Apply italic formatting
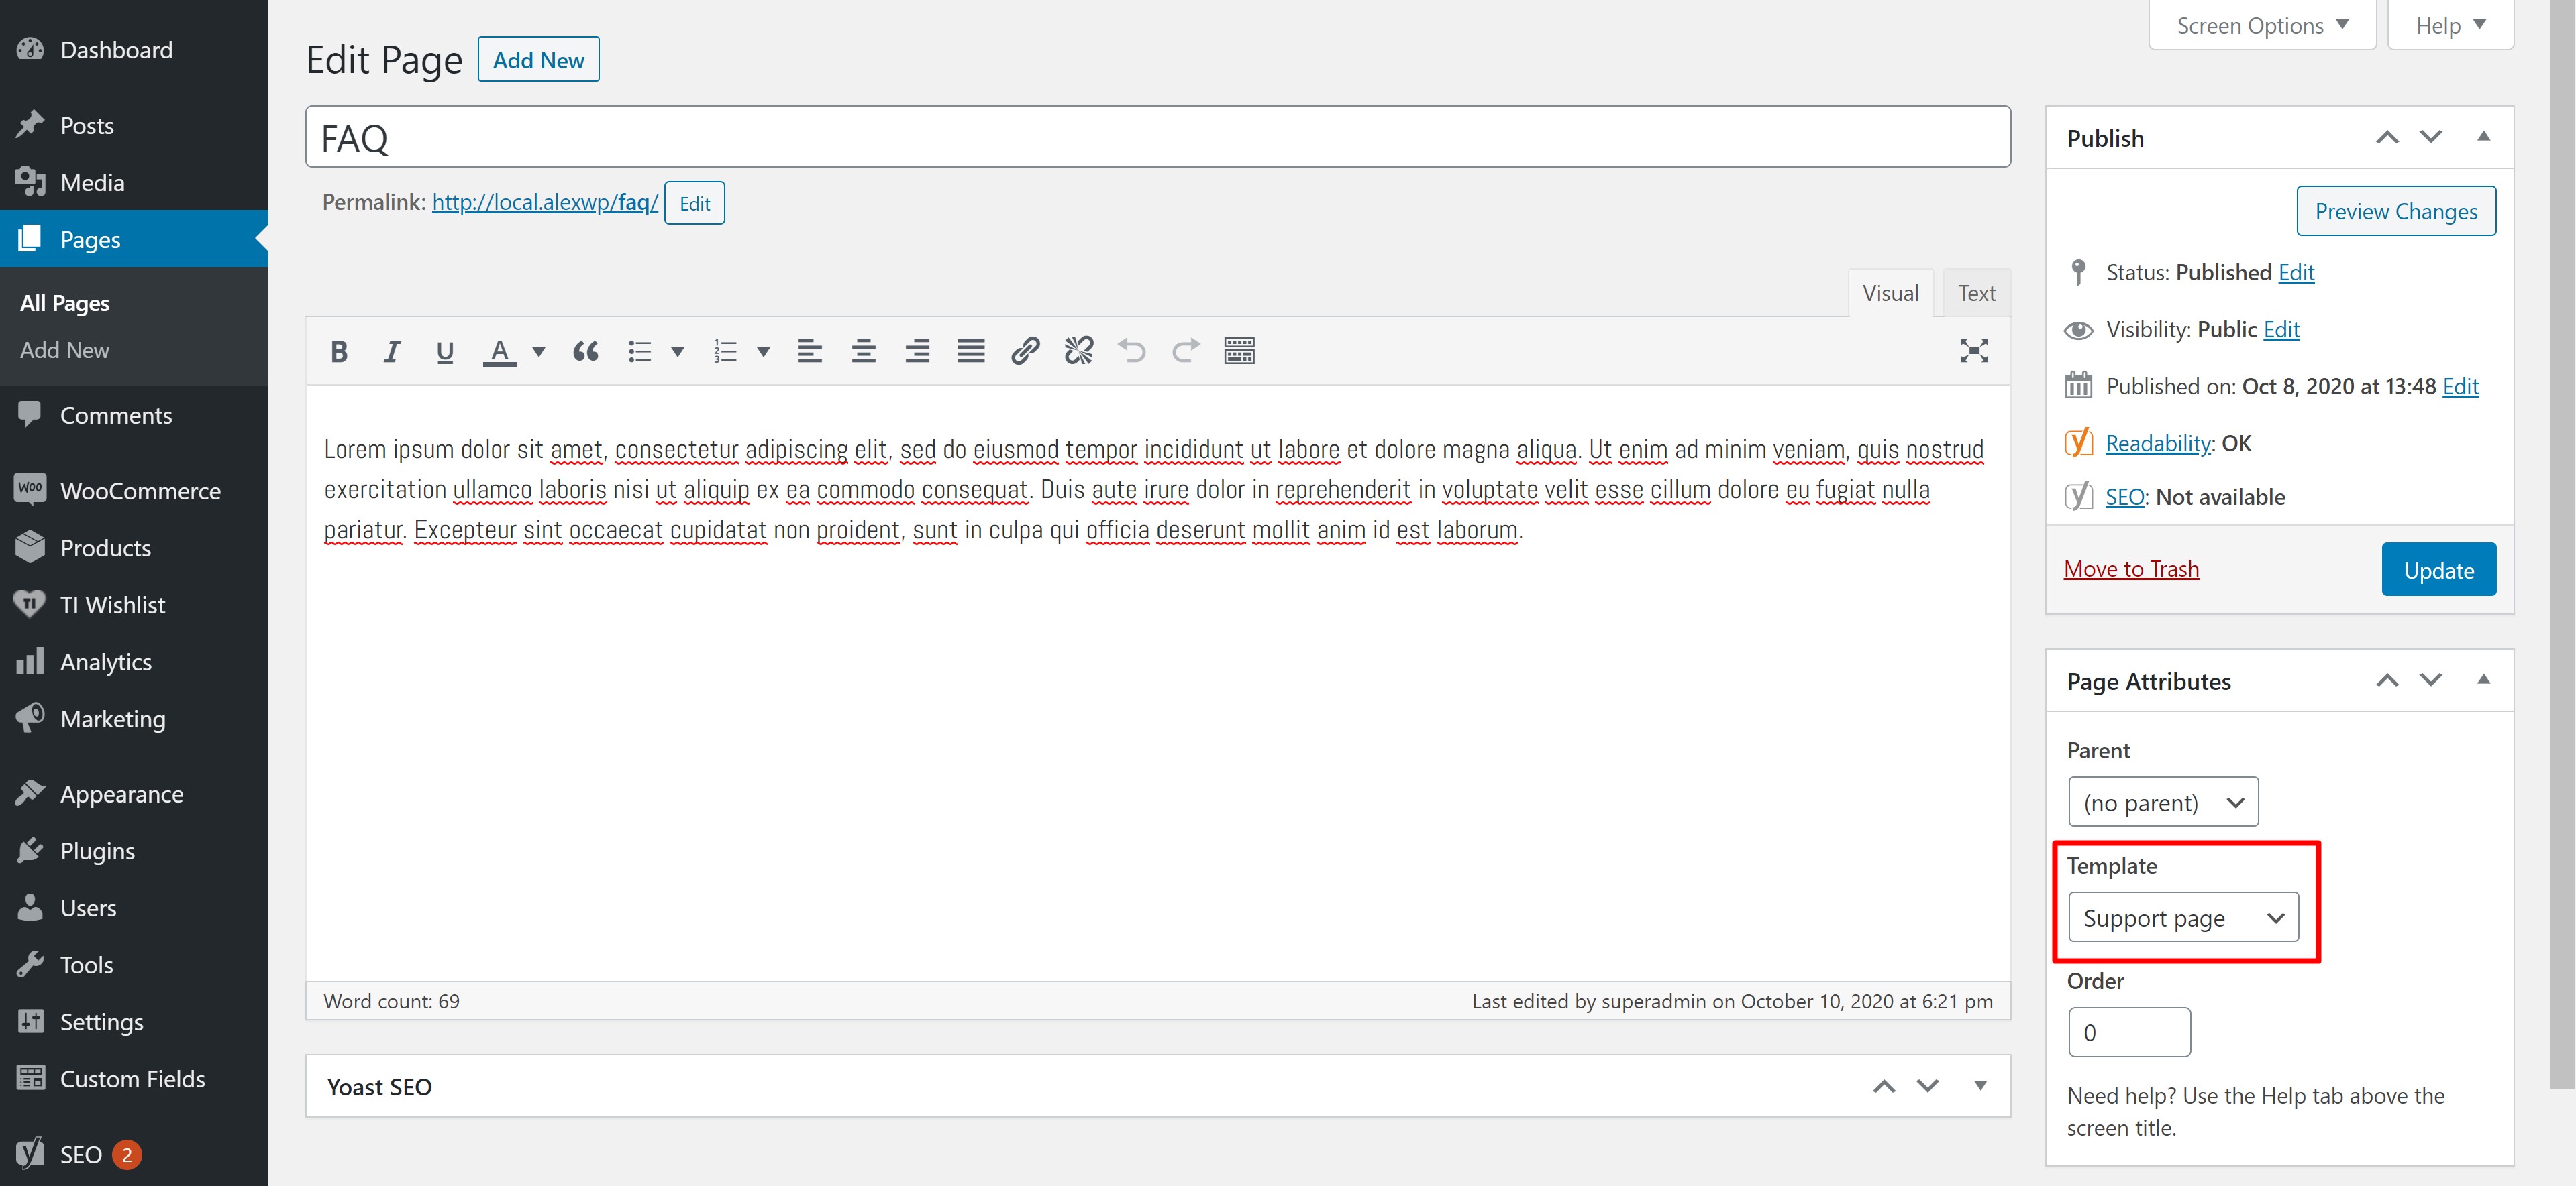 pos(392,351)
